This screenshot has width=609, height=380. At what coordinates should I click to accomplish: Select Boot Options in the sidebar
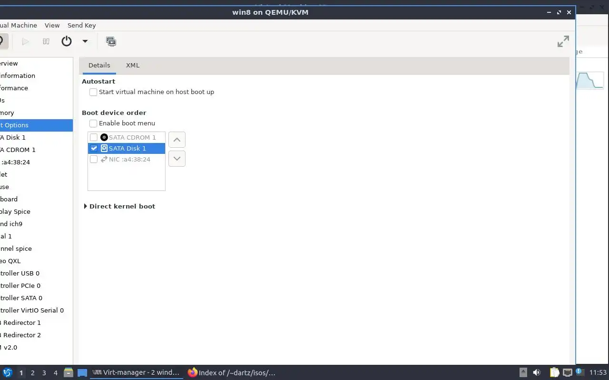coord(36,125)
